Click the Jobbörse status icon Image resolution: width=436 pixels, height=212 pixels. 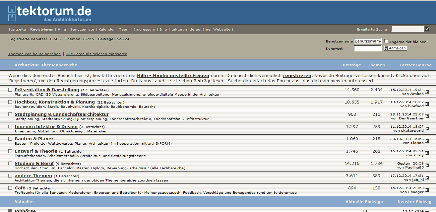(10, 210)
